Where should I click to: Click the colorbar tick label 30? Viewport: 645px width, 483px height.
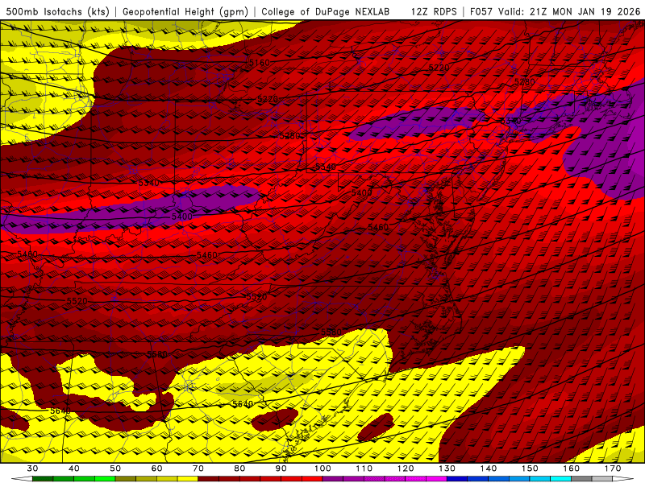click(x=32, y=469)
